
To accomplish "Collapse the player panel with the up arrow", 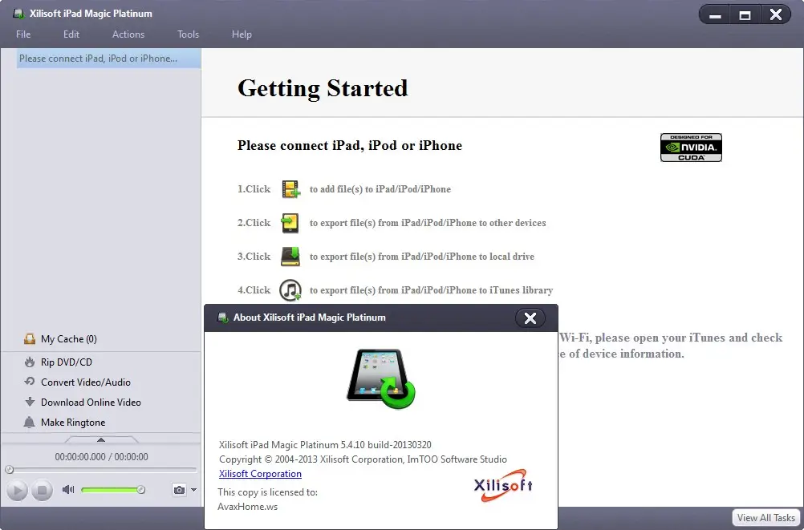I will (x=101, y=439).
